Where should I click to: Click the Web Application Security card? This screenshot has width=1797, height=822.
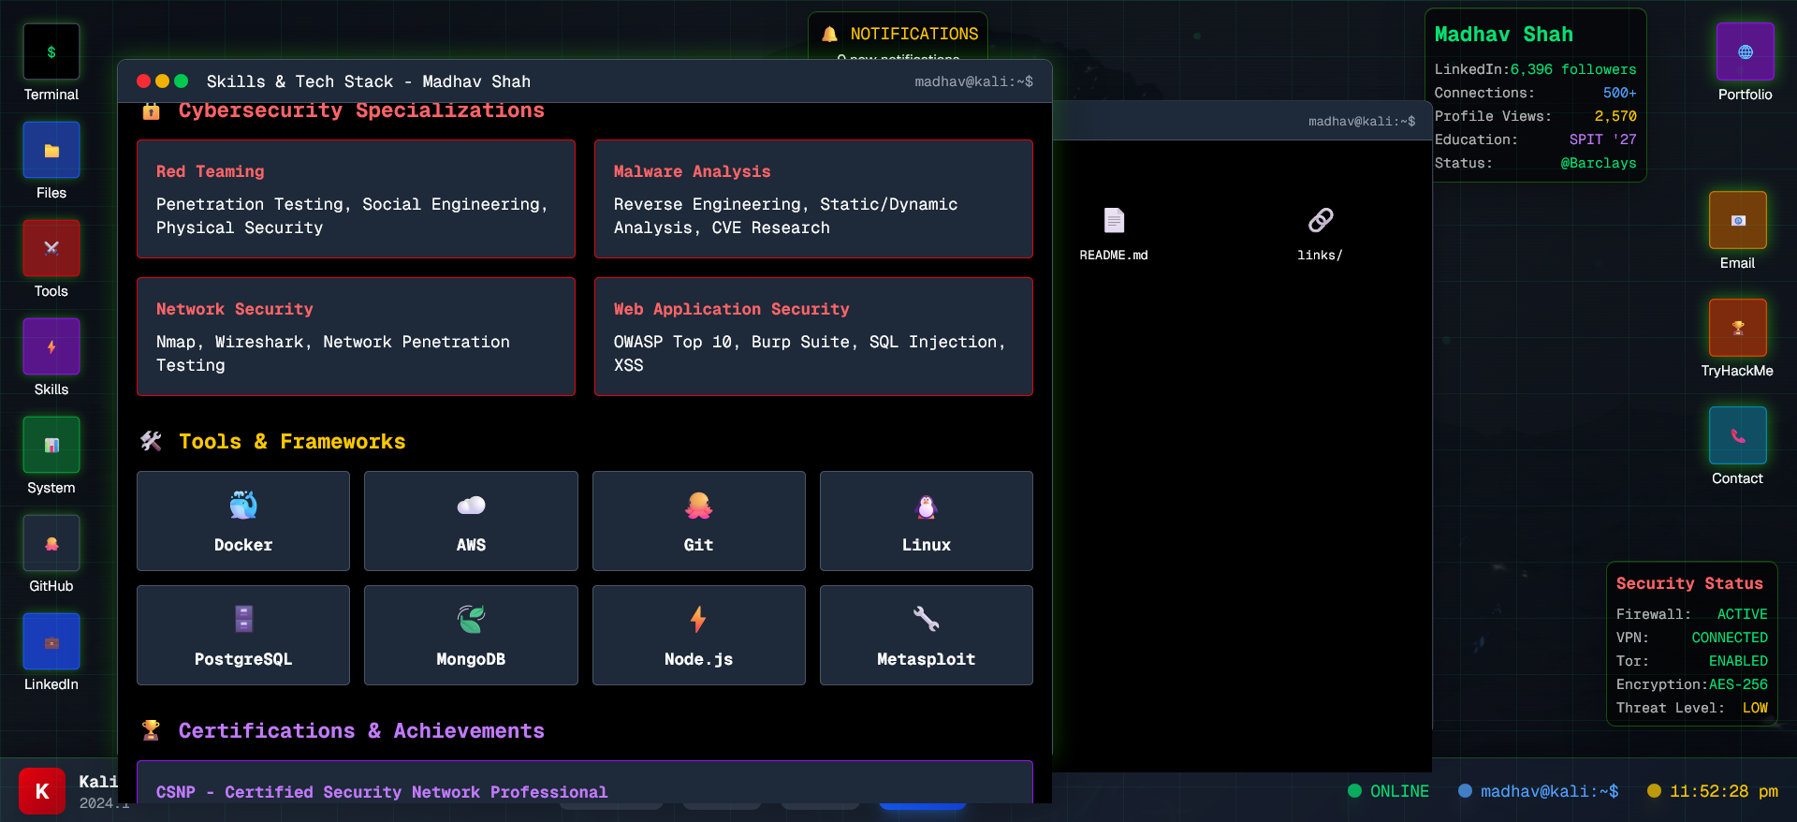(813, 337)
